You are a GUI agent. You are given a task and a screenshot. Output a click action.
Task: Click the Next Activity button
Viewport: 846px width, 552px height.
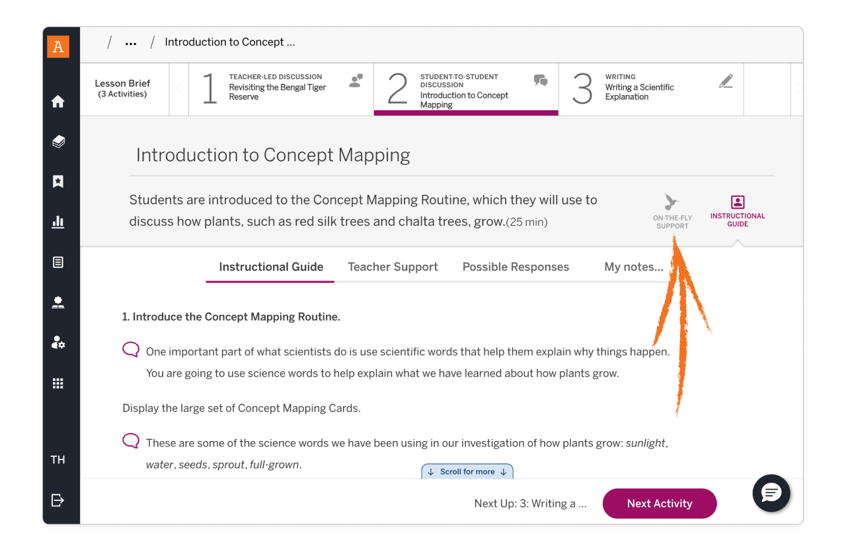pyautogui.click(x=659, y=503)
